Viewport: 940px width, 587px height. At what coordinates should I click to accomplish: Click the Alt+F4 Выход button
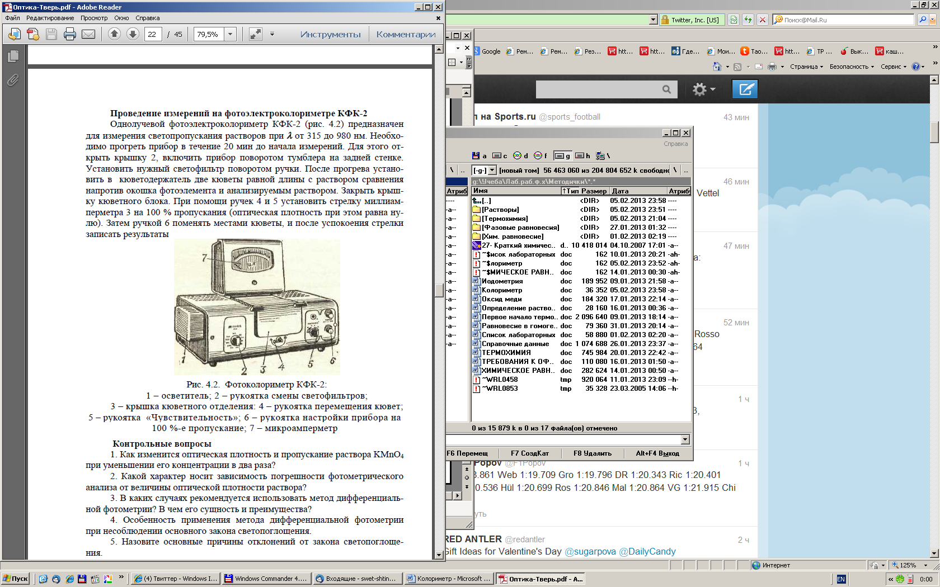[657, 453]
